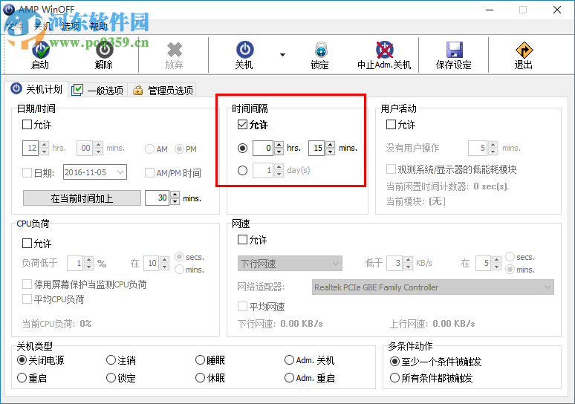
Task: Open the 日期 2016-11-05 date dropdown
Action: point(120,172)
